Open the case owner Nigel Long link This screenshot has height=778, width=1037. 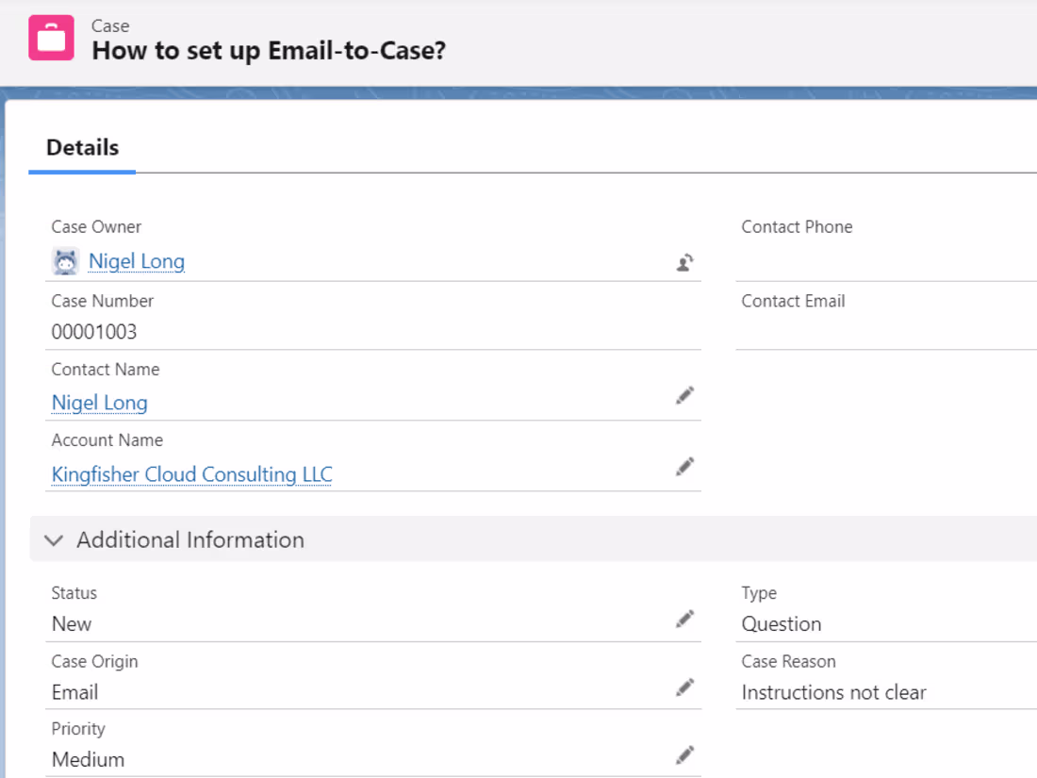tap(136, 261)
